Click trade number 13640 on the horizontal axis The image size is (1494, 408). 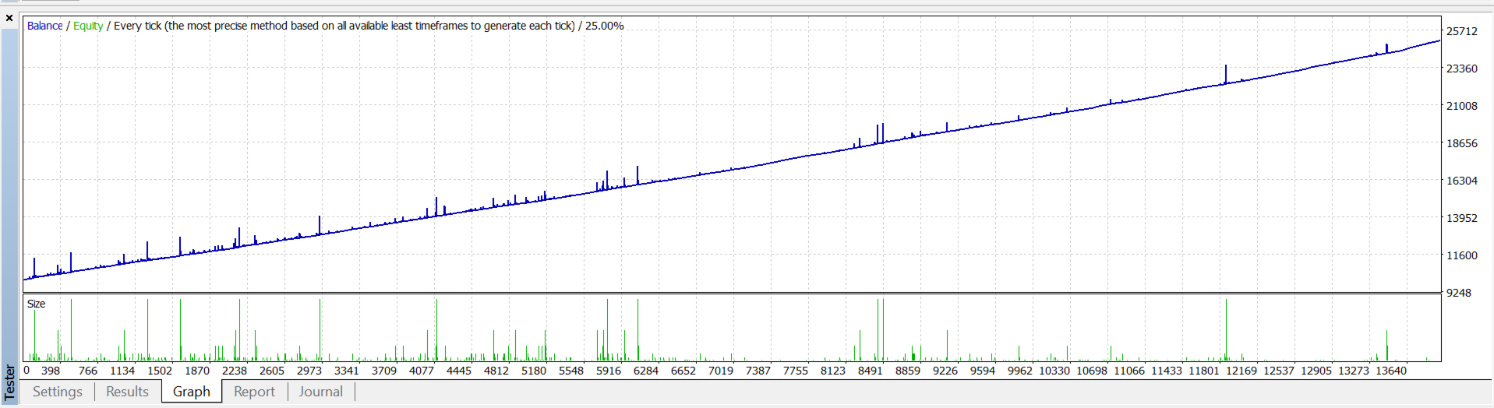[1391, 371]
